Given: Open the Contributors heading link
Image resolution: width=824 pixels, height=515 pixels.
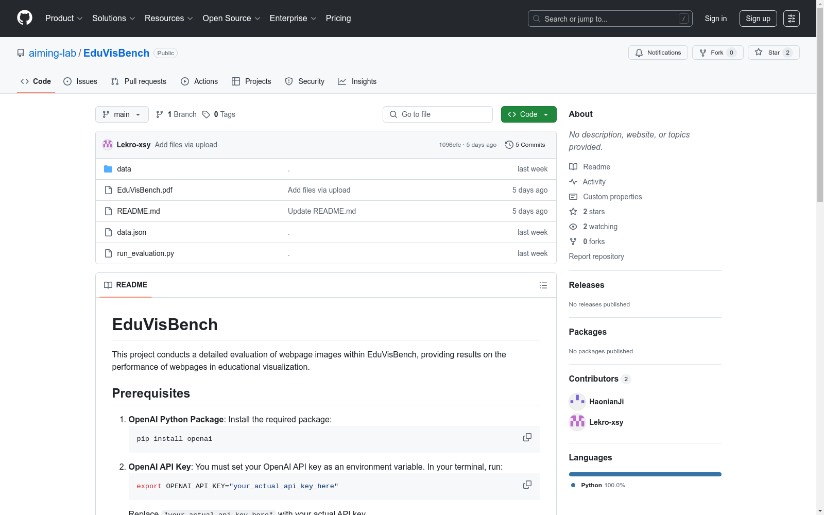Looking at the screenshot, I should click(x=600, y=379).
